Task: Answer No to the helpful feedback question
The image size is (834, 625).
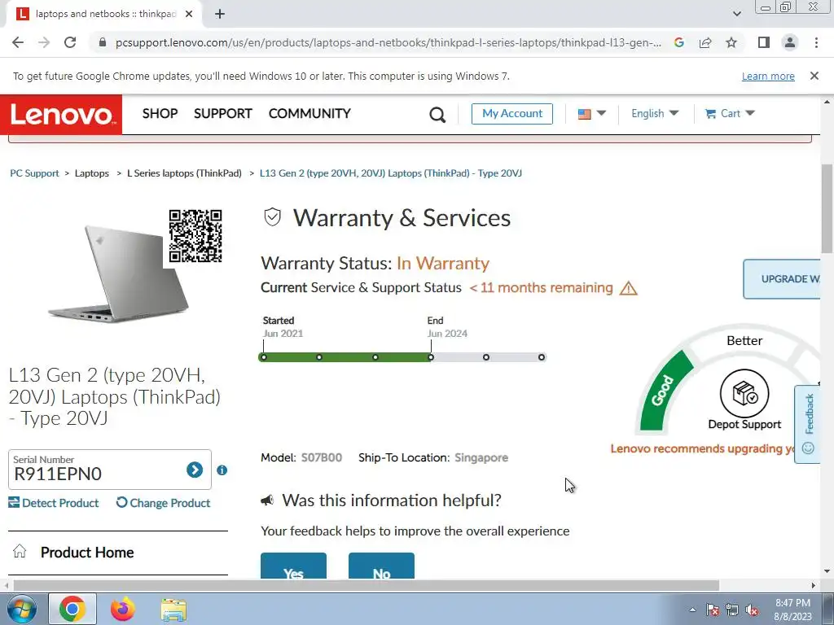Action: point(381,566)
